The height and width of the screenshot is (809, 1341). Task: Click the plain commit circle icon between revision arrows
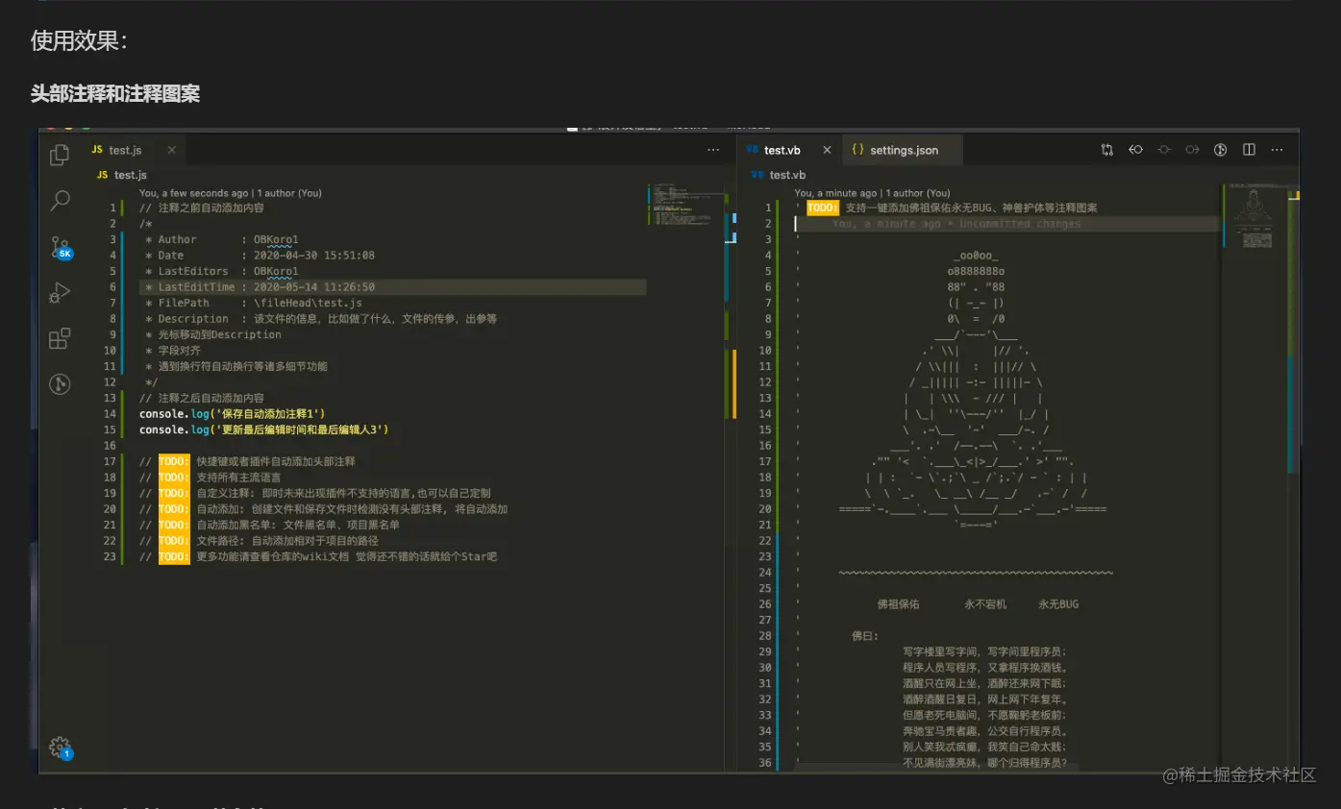pos(1164,150)
